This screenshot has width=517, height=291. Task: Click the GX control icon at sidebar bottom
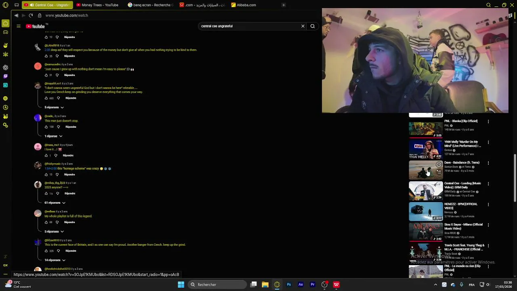pos(6,265)
